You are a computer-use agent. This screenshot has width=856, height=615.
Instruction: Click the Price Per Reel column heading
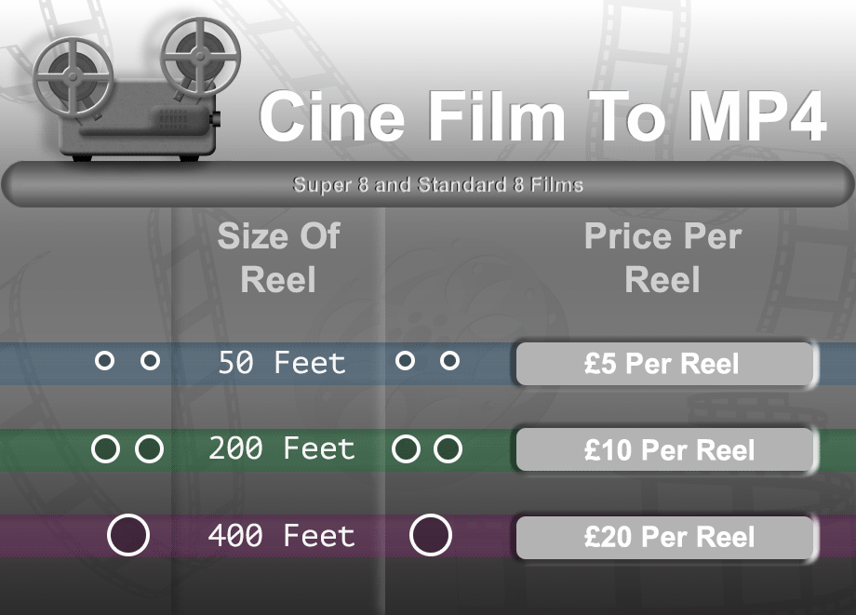pos(662,258)
